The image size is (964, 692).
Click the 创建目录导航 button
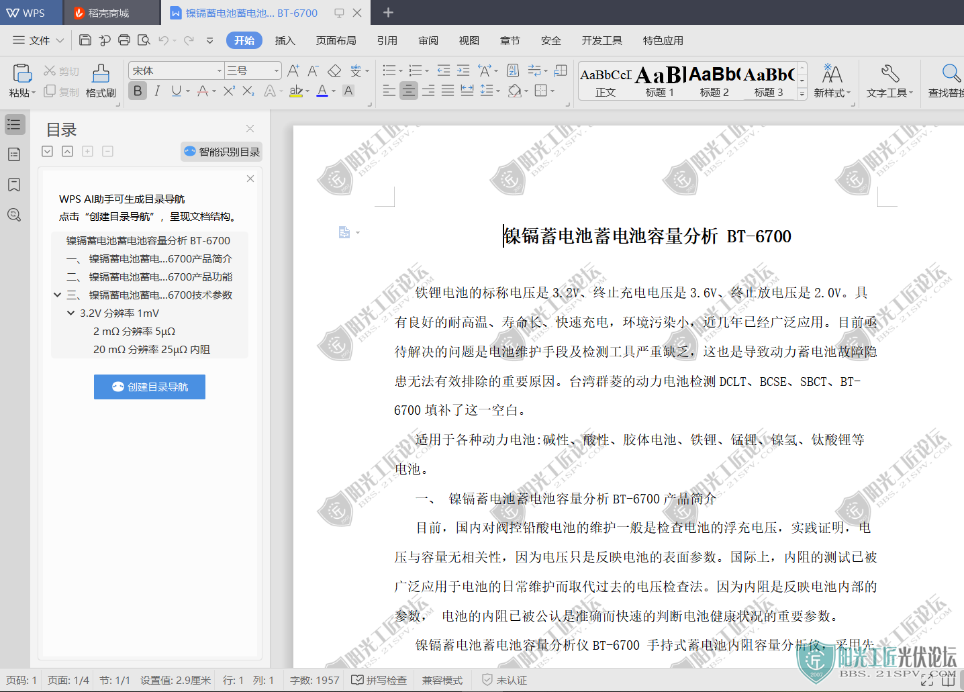(150, 387)
